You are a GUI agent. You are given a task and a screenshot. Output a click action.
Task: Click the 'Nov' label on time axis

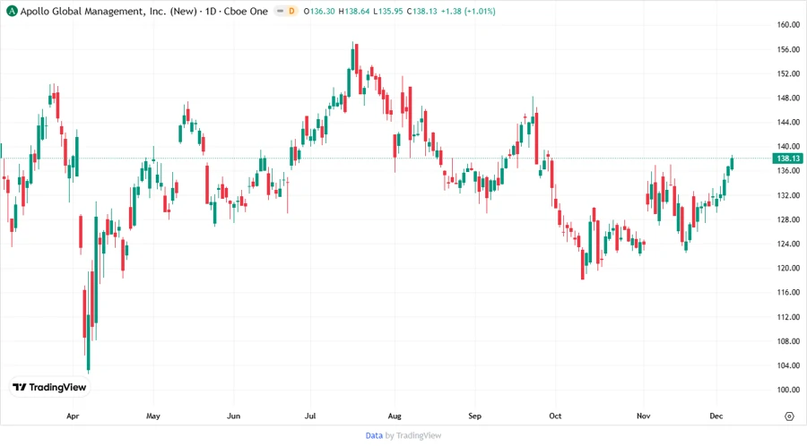(x=643, y=416)
